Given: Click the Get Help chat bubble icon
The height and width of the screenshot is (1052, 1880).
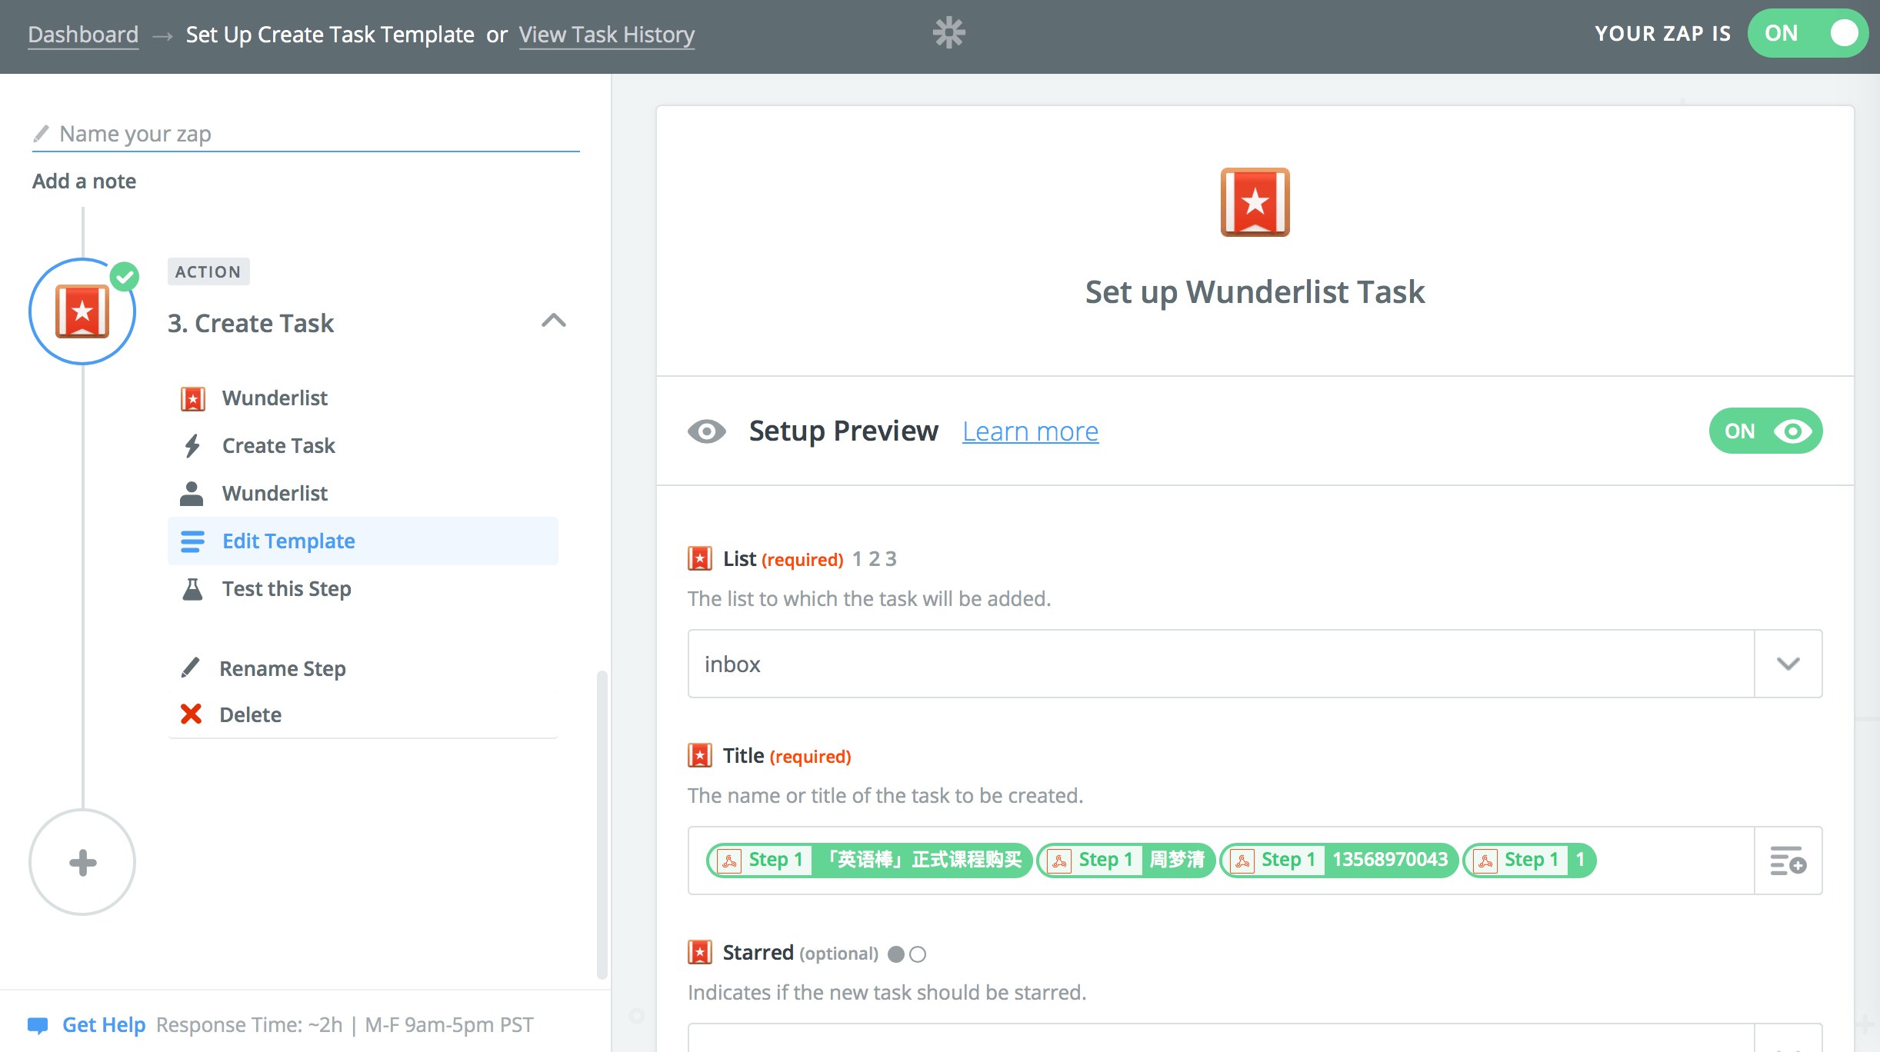Looking at the screenshot, I should pos(38,1025).
